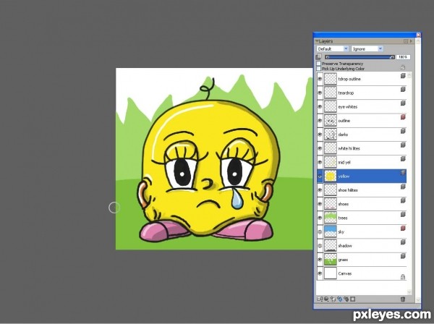434x324 pixels.
Task: Click the layer type icon on tdrop outline row
Action: click(x=403, y=75)
